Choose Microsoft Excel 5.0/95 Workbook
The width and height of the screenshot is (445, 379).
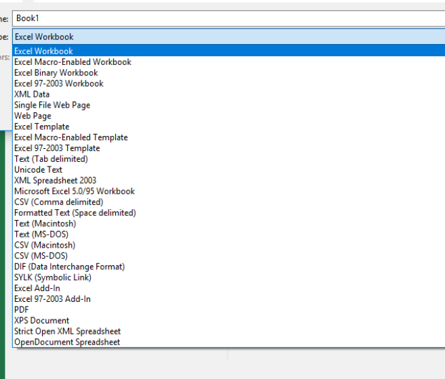click(229, 192)
